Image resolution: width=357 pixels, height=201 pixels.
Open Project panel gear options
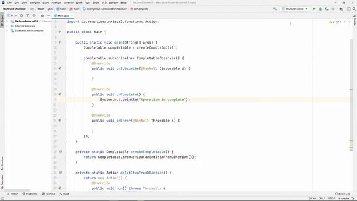42,16
